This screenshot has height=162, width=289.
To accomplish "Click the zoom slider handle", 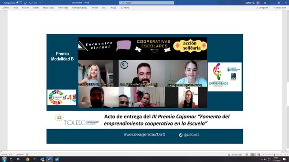I will click(x=275, y=155).
